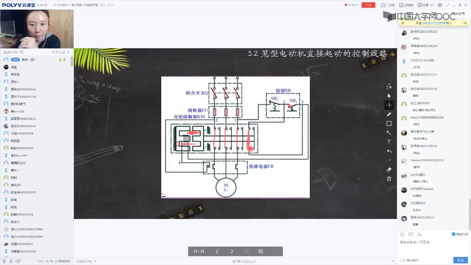471x265 pixels.
Task: Select the laser crosshair tool
Action: [389, 105]
